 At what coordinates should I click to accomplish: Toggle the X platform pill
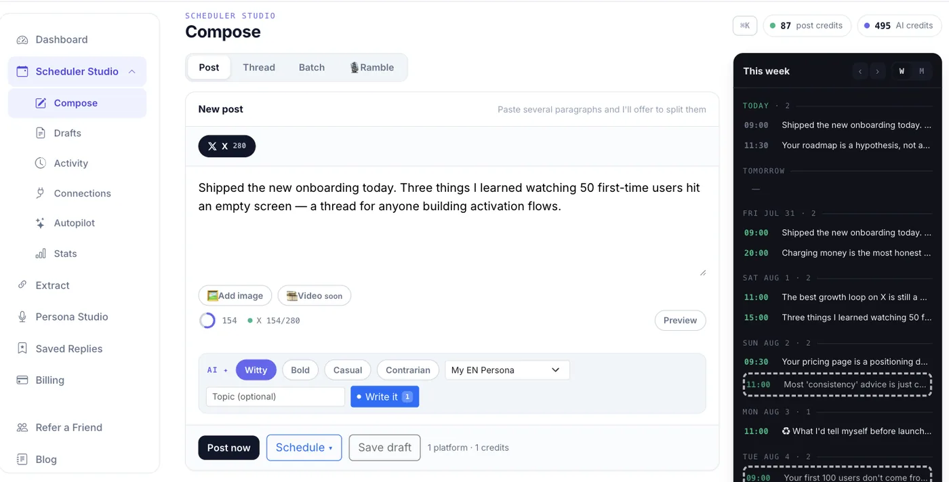point(227,146)
